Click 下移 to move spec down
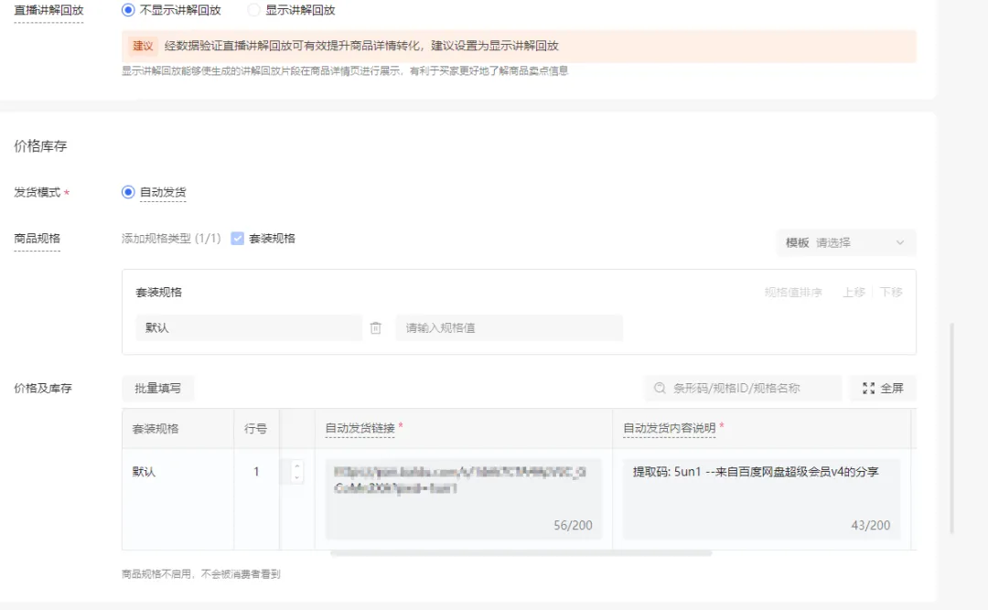 [891, 293]
